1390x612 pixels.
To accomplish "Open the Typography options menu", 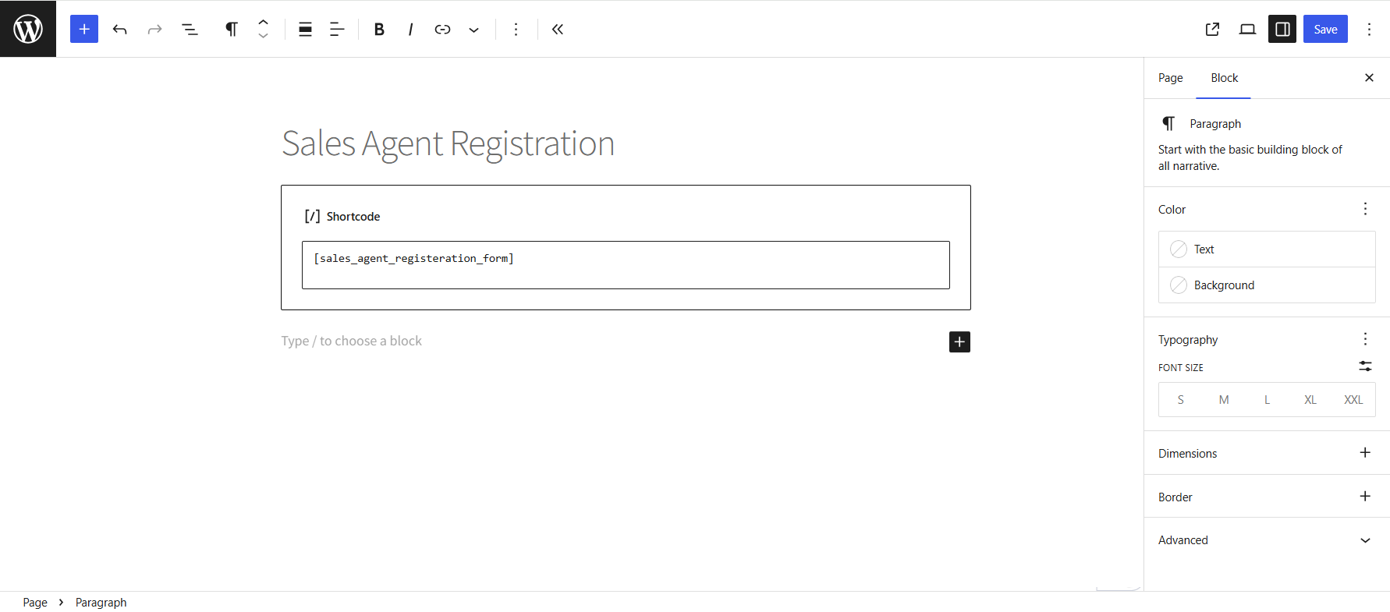I will pyautogui.click(x=1365, y=339).
